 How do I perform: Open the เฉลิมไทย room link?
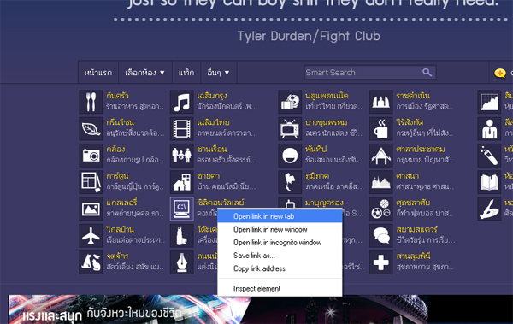[x=213, y=122]
